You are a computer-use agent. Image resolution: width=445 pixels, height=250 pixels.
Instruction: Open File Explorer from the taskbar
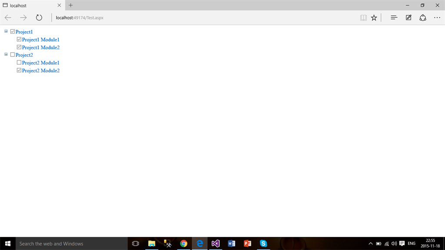pyautogui.click(x=152, y=243)
